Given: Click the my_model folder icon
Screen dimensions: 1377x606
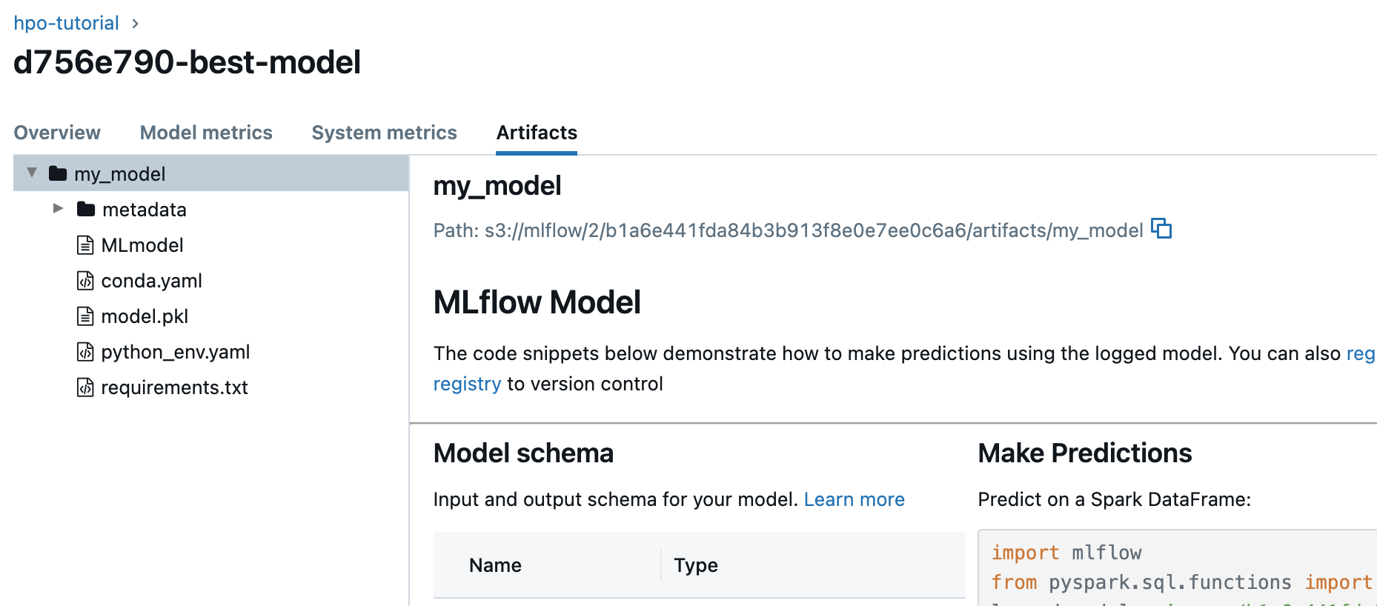Looking at the screenshot, I should pos(58,173).
